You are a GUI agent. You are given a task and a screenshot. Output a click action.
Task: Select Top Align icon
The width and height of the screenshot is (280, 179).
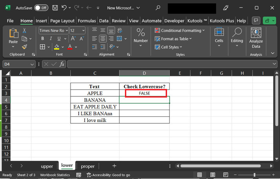[94, 30]
